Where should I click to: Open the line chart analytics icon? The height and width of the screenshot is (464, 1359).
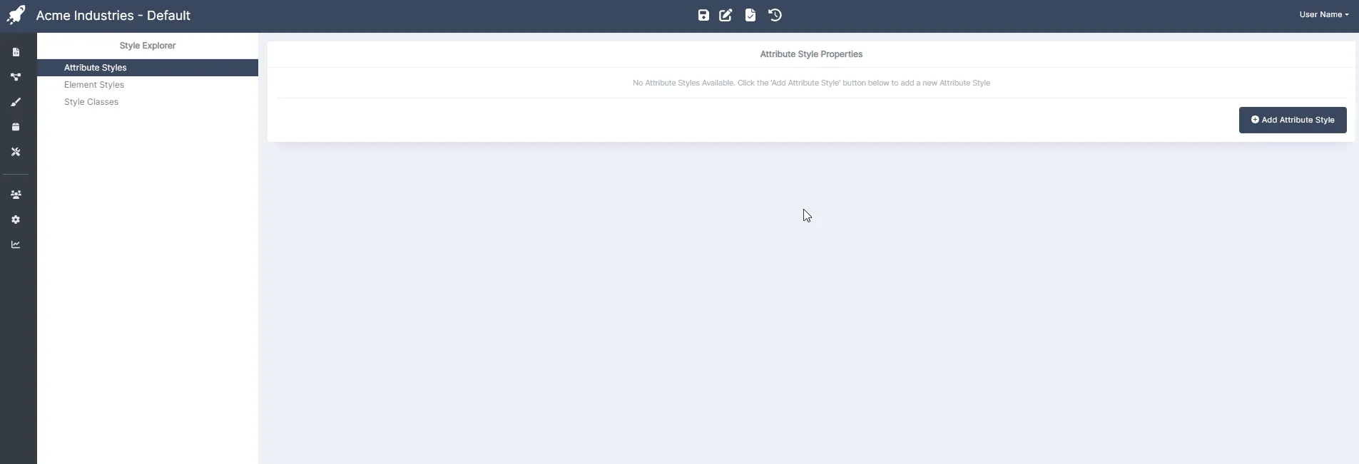coord(16,244)
